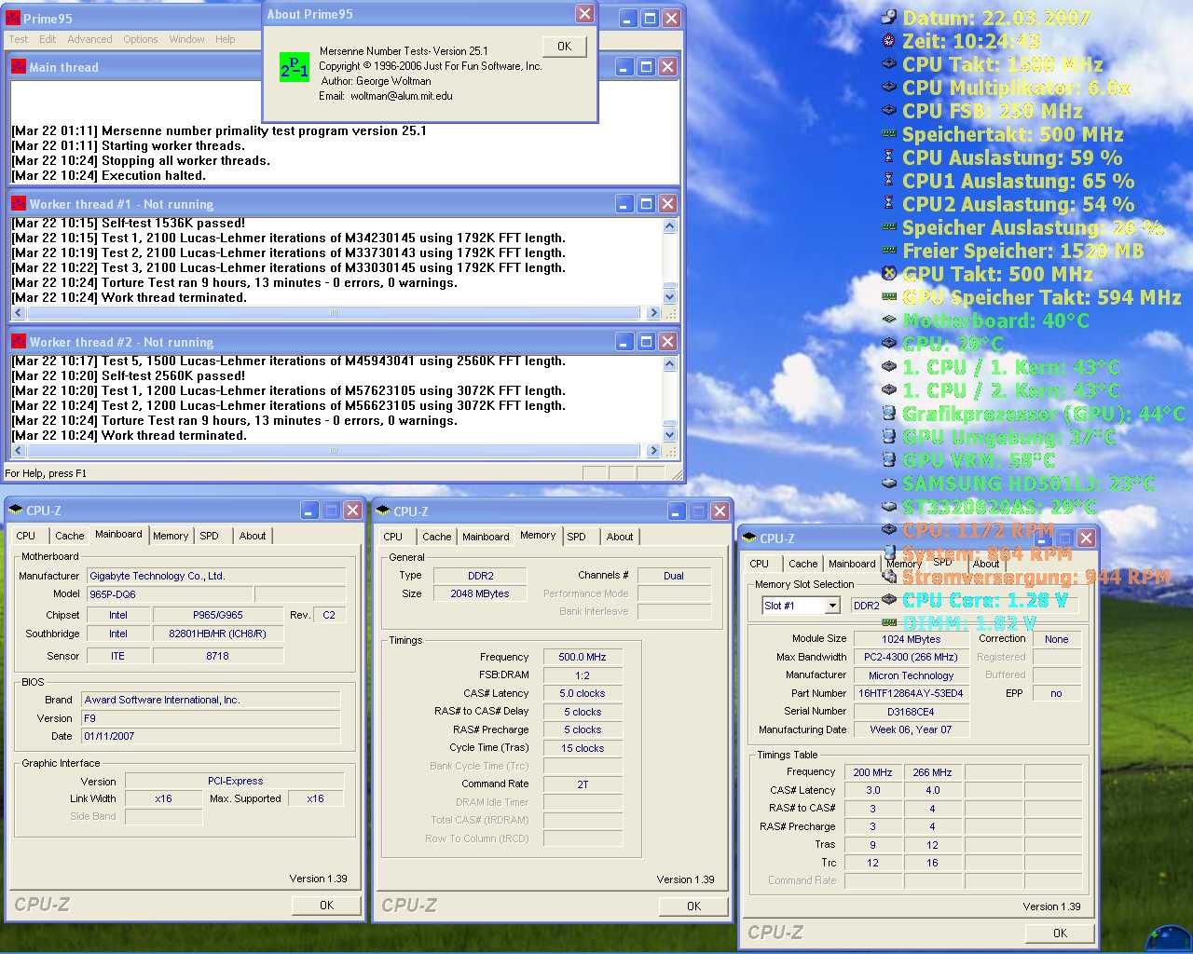1193x954 pixels.
Task: Click the Motherboard temperature gadget icon
Action: (889, 320)
